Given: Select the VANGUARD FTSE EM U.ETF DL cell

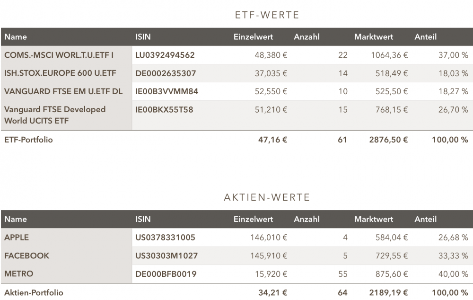Looking at the screenshot, I should [63, 91].
